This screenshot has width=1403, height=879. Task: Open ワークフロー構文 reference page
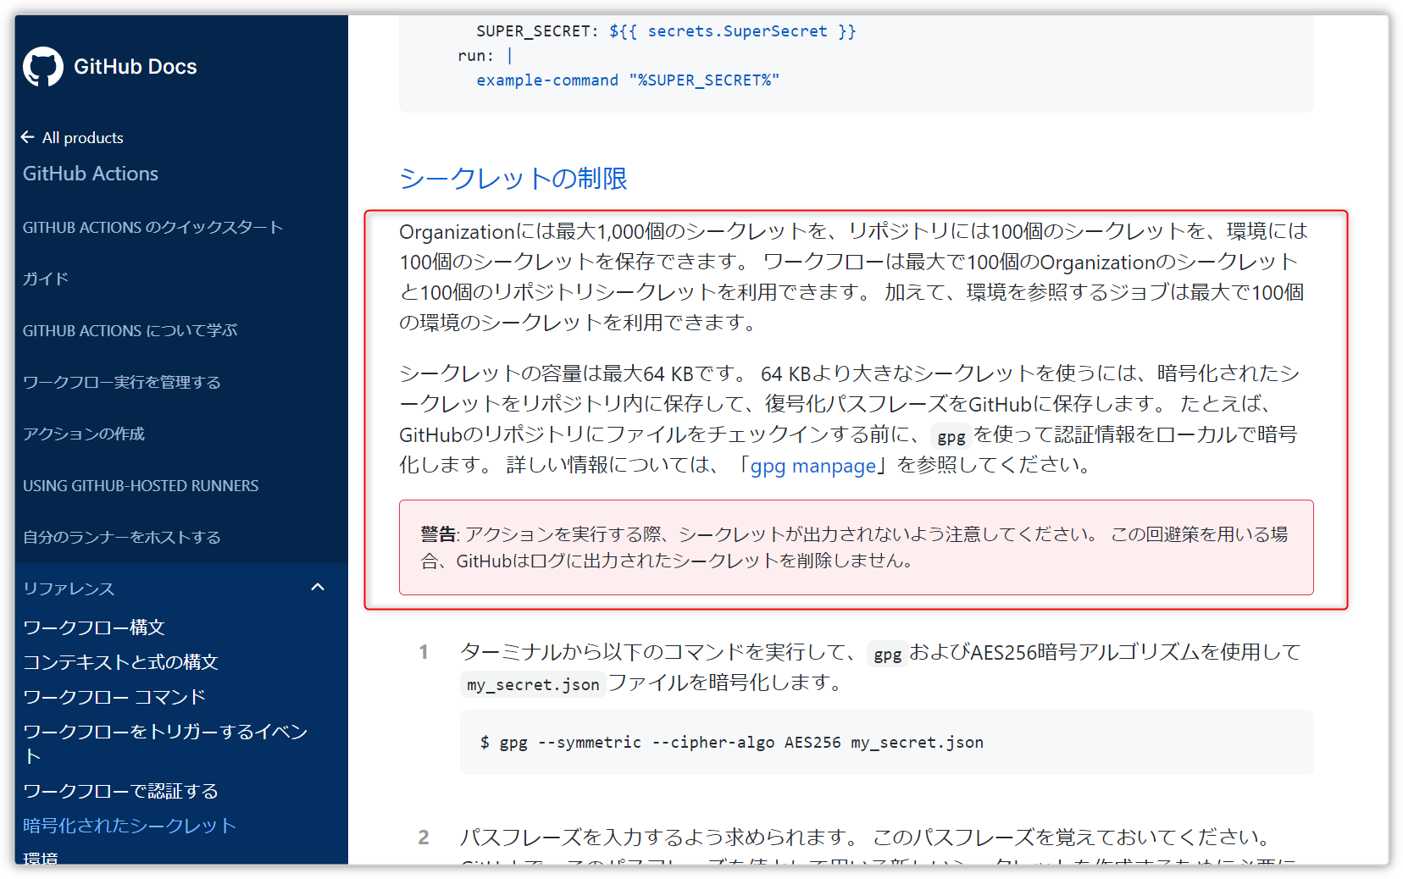pyautogui.click(x=94, y=627)
